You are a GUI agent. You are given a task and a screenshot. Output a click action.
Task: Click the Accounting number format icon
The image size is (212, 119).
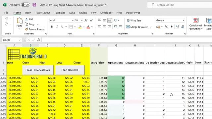(158, 27)
